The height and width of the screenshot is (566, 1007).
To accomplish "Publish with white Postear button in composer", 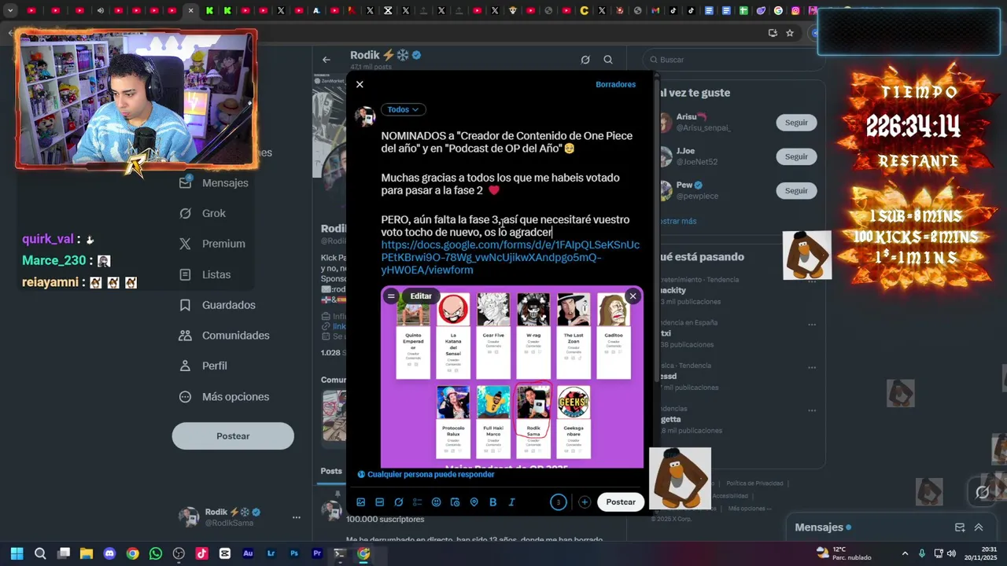I will 621,502.
